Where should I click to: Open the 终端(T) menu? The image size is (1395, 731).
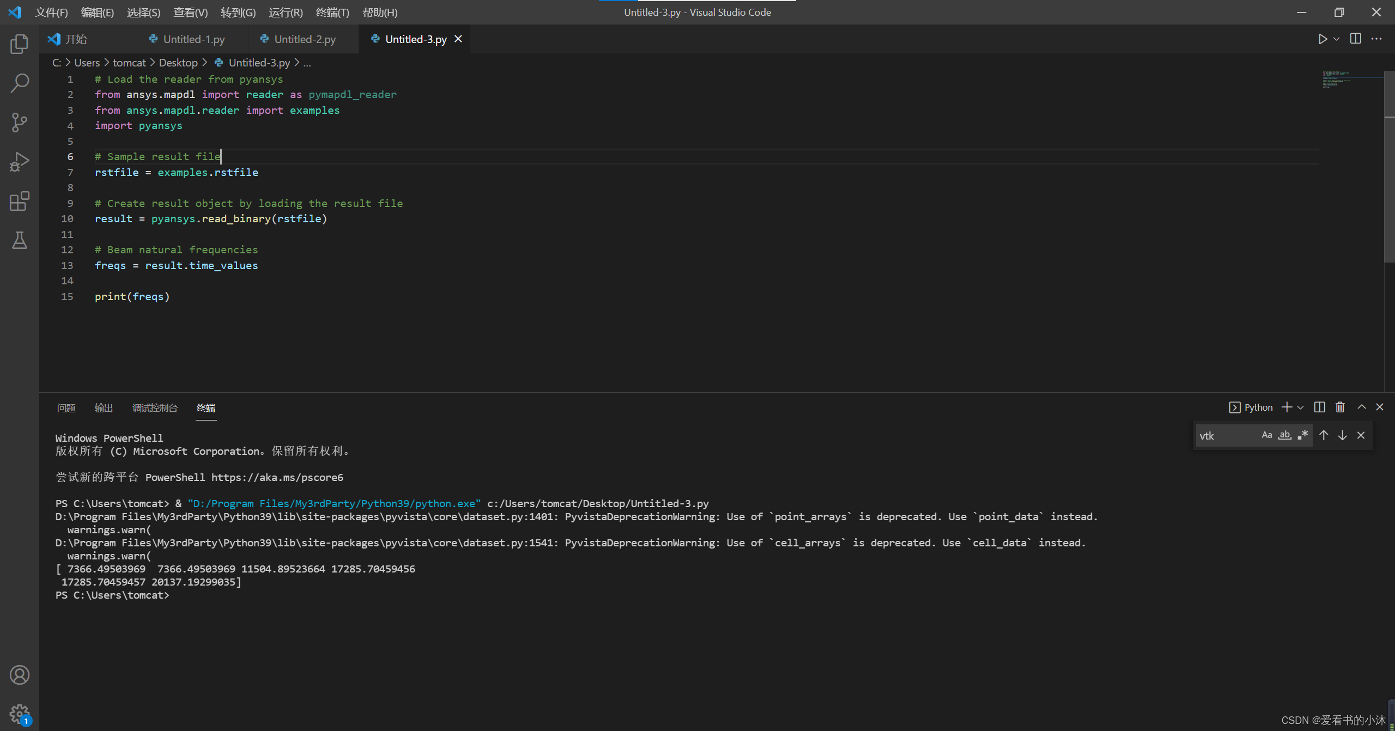(x=332, y=12)
